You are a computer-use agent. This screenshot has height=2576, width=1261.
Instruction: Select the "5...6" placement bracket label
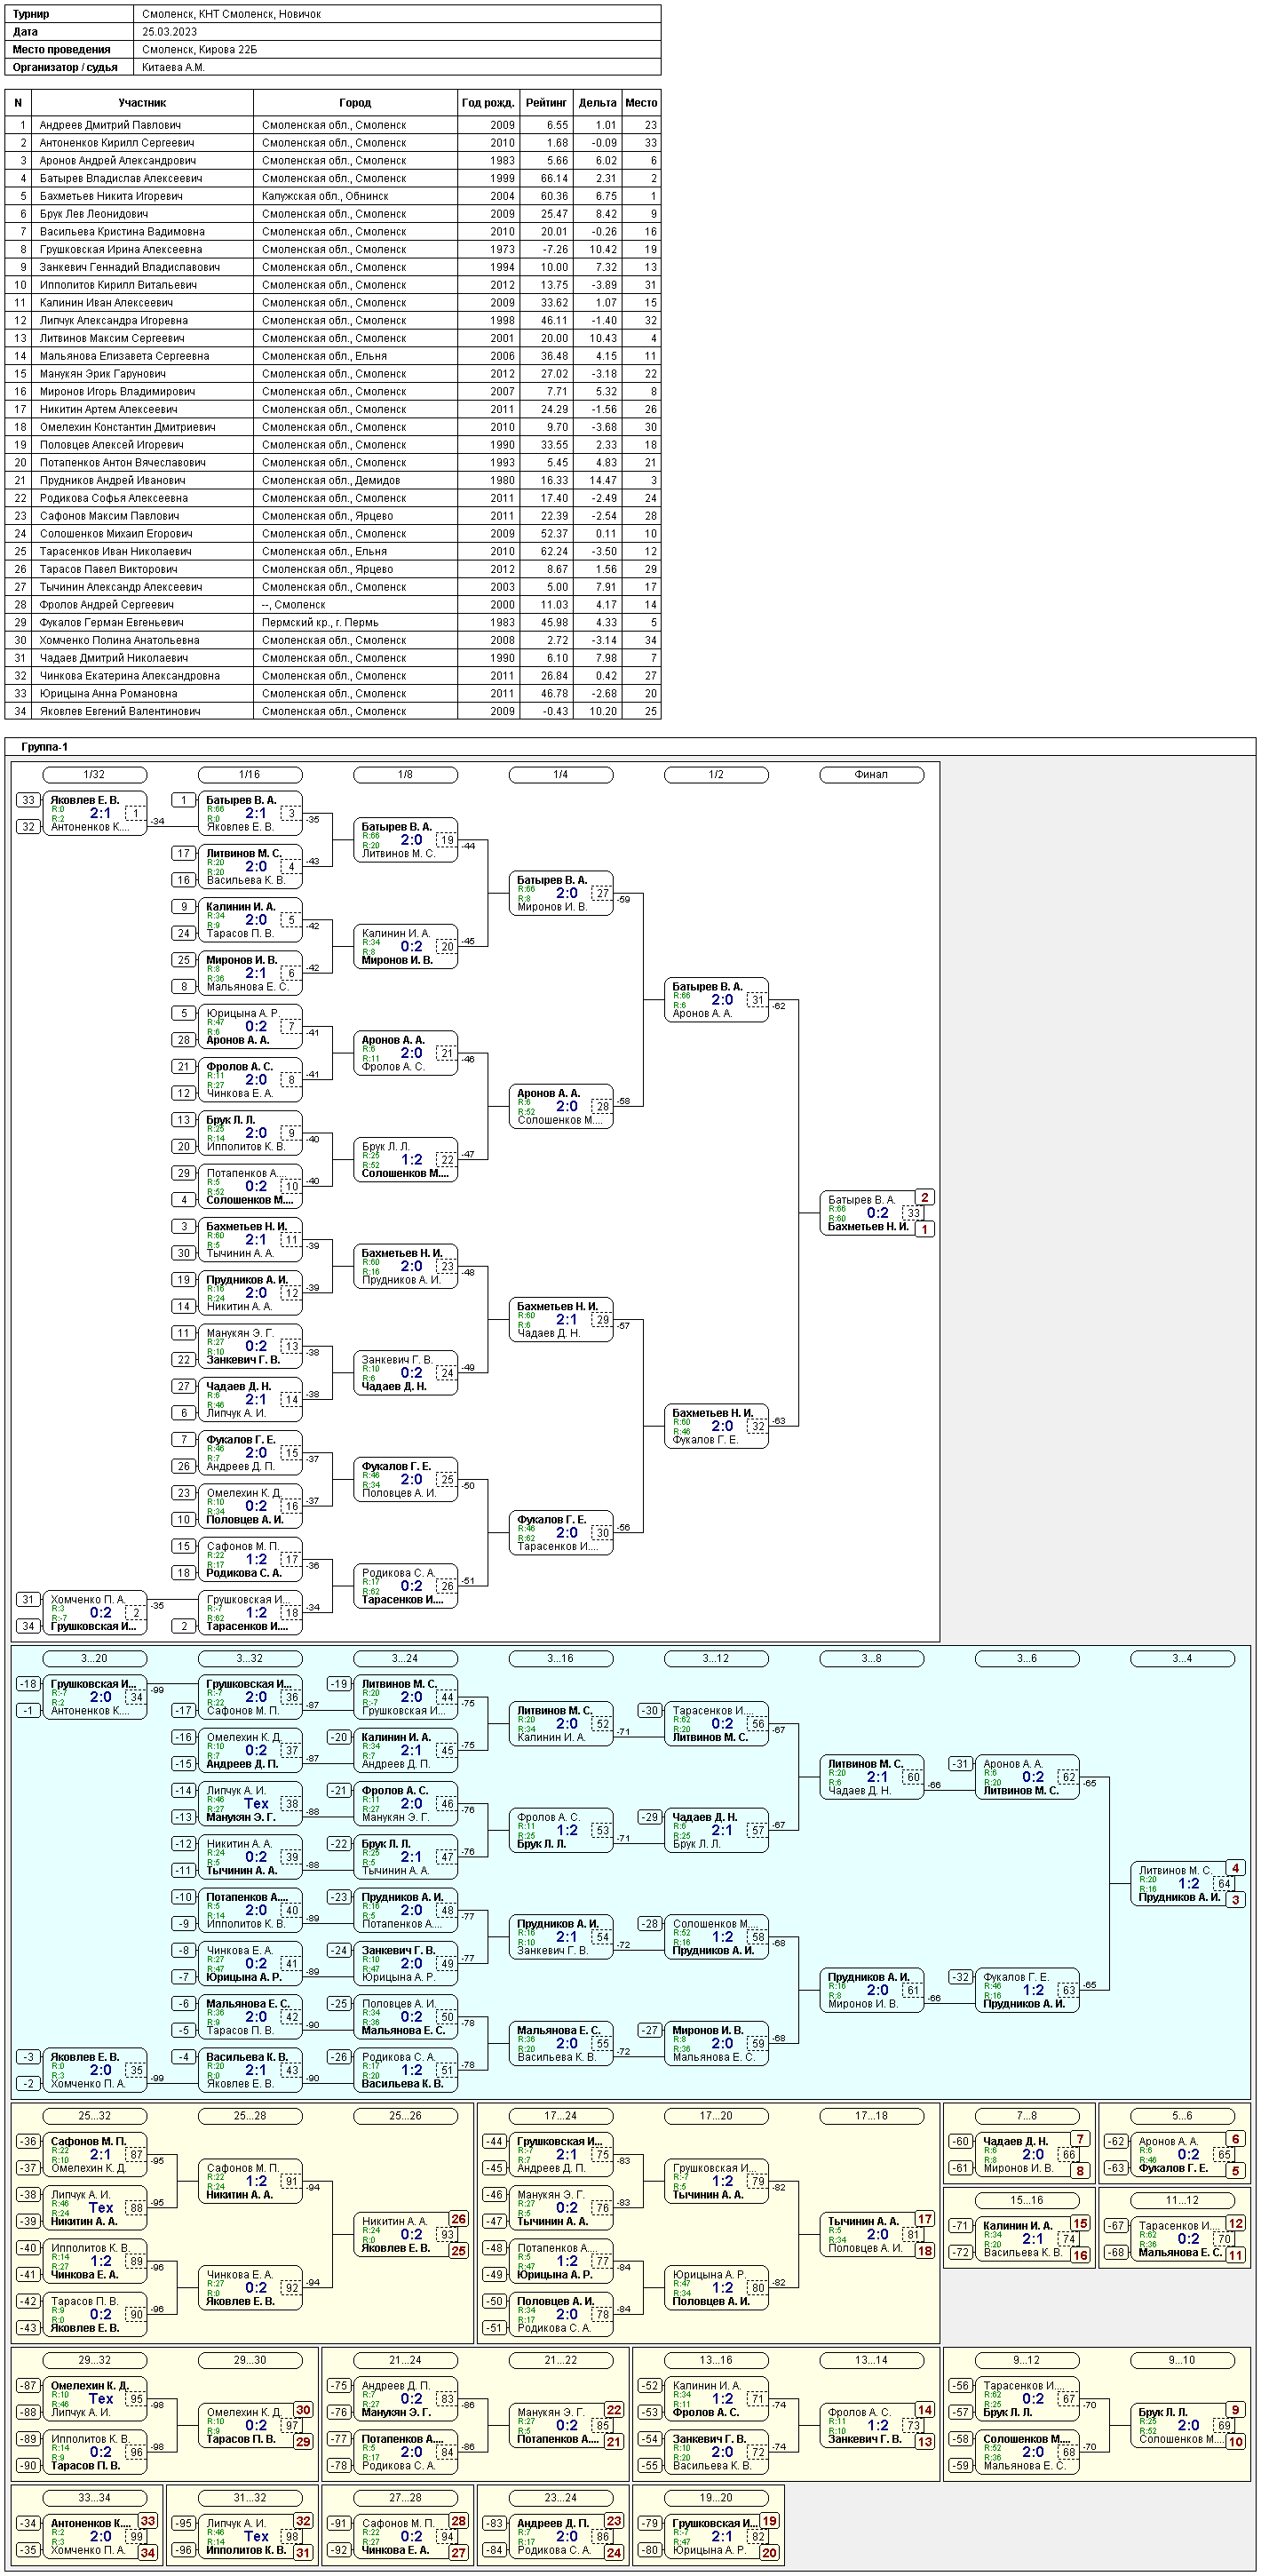click(x=1181, y=2116)
